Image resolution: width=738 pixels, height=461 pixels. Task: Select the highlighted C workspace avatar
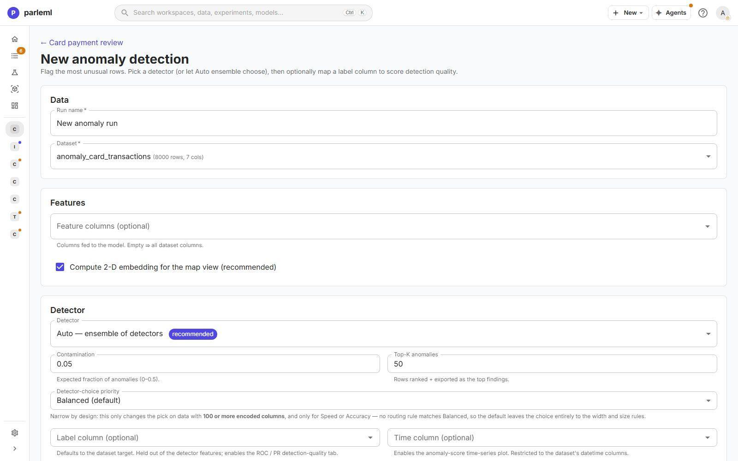point(15,129)
